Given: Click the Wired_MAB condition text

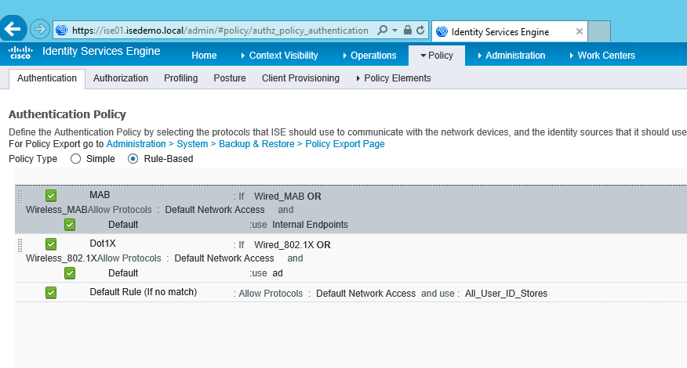Looking at the screenshot, I should point(279,197).
